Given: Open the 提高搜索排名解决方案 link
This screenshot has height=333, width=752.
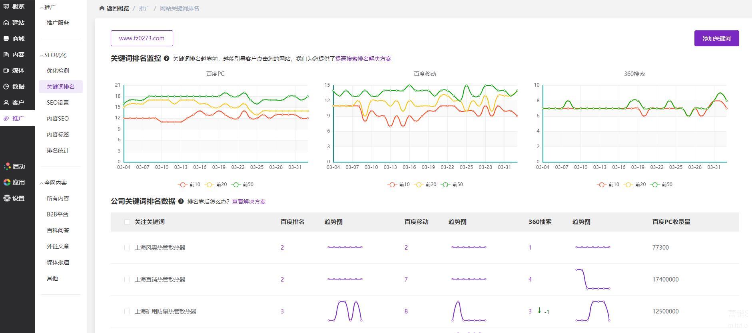Looking at the screenshot, I should click(x=363, y=59).
